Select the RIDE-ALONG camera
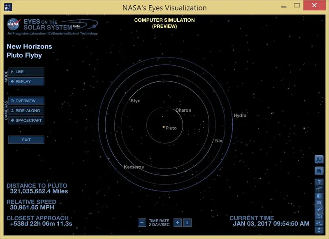The width and height of the screenshot is (329, 239). point(26,110)
